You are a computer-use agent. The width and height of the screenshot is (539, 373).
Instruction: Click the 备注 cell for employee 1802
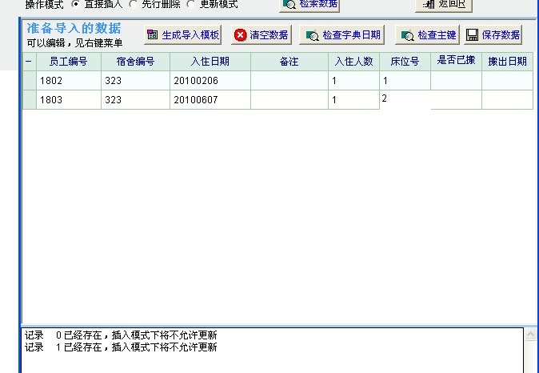point(289,81)
